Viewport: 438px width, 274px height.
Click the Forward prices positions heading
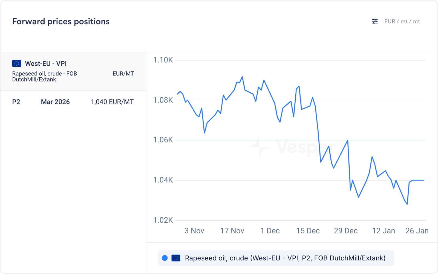pyautogui.click(x=61, y=21)
